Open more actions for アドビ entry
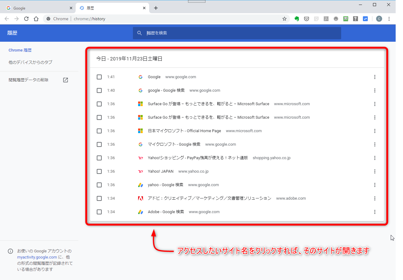403x280 pixels. [375, 198]
